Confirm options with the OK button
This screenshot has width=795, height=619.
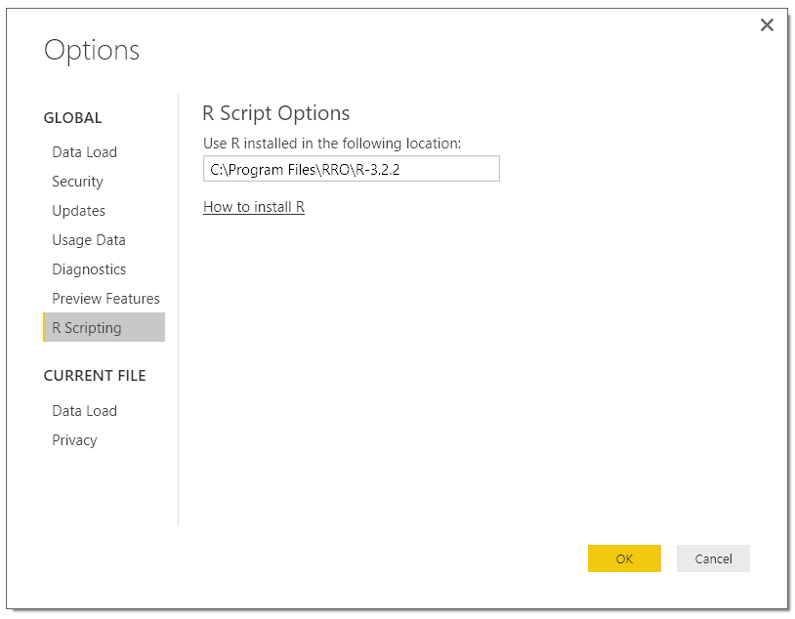point(624,558)
